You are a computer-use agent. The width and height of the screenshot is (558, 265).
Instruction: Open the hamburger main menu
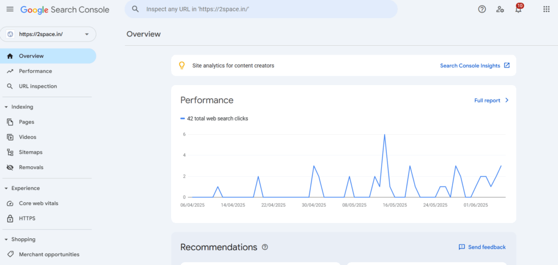10,9
